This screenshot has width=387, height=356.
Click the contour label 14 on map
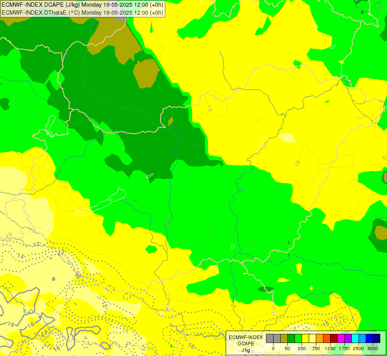tap(21, 256)
